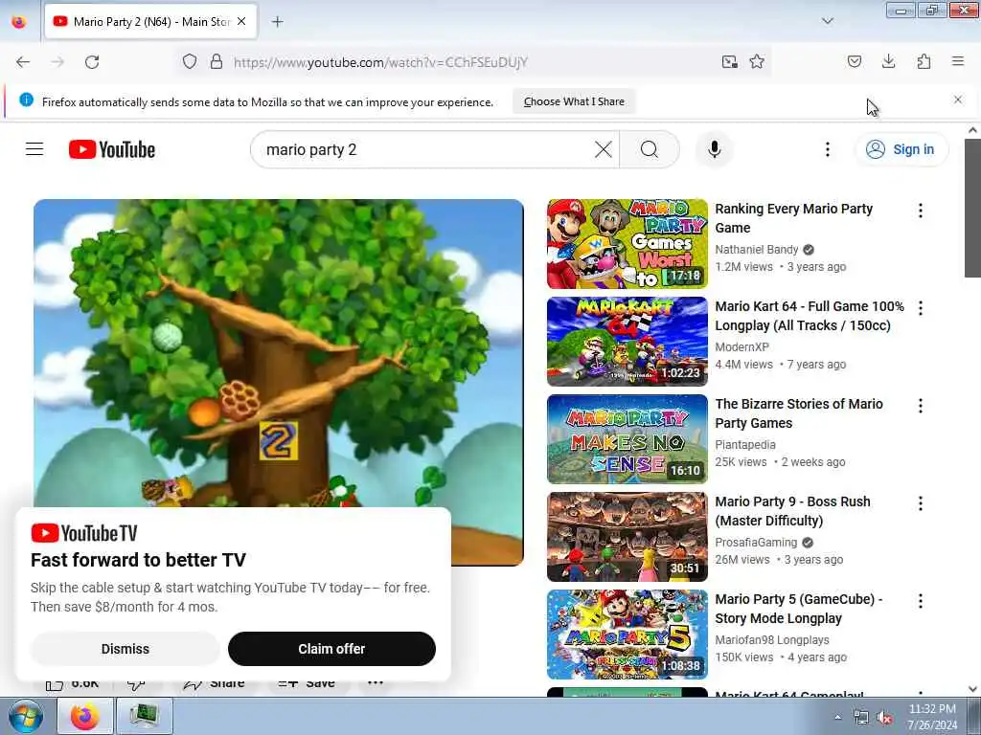Click the page vertical scrollbar thumb
The height and width of the screenshot is (735, 981).
pyautogui.click(x=972, y=208)
